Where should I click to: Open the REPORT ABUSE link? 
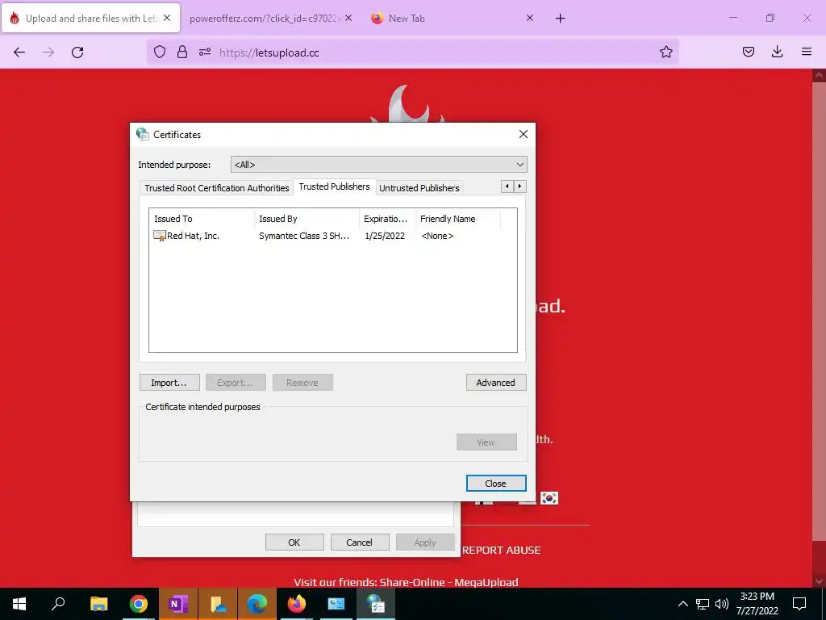pyautogui.click(x=502, y=550)
